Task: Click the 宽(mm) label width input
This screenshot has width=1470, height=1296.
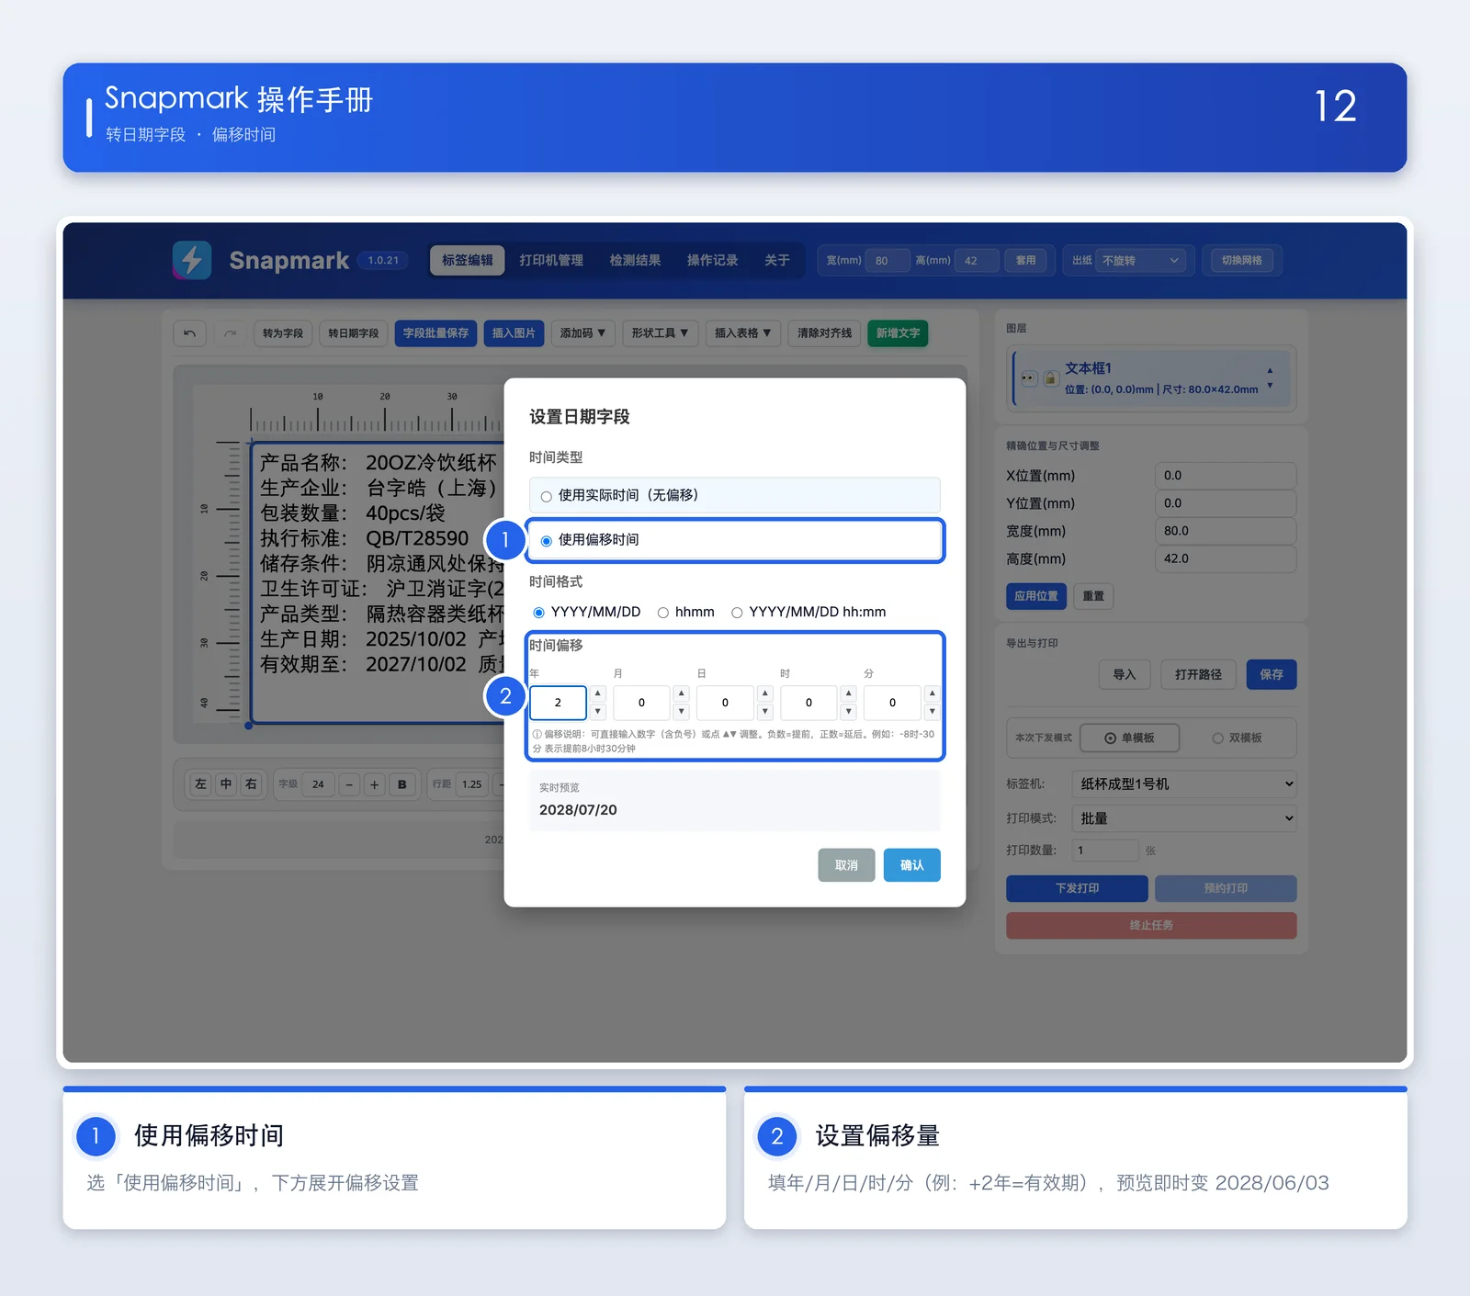Action: coord(888,261)
